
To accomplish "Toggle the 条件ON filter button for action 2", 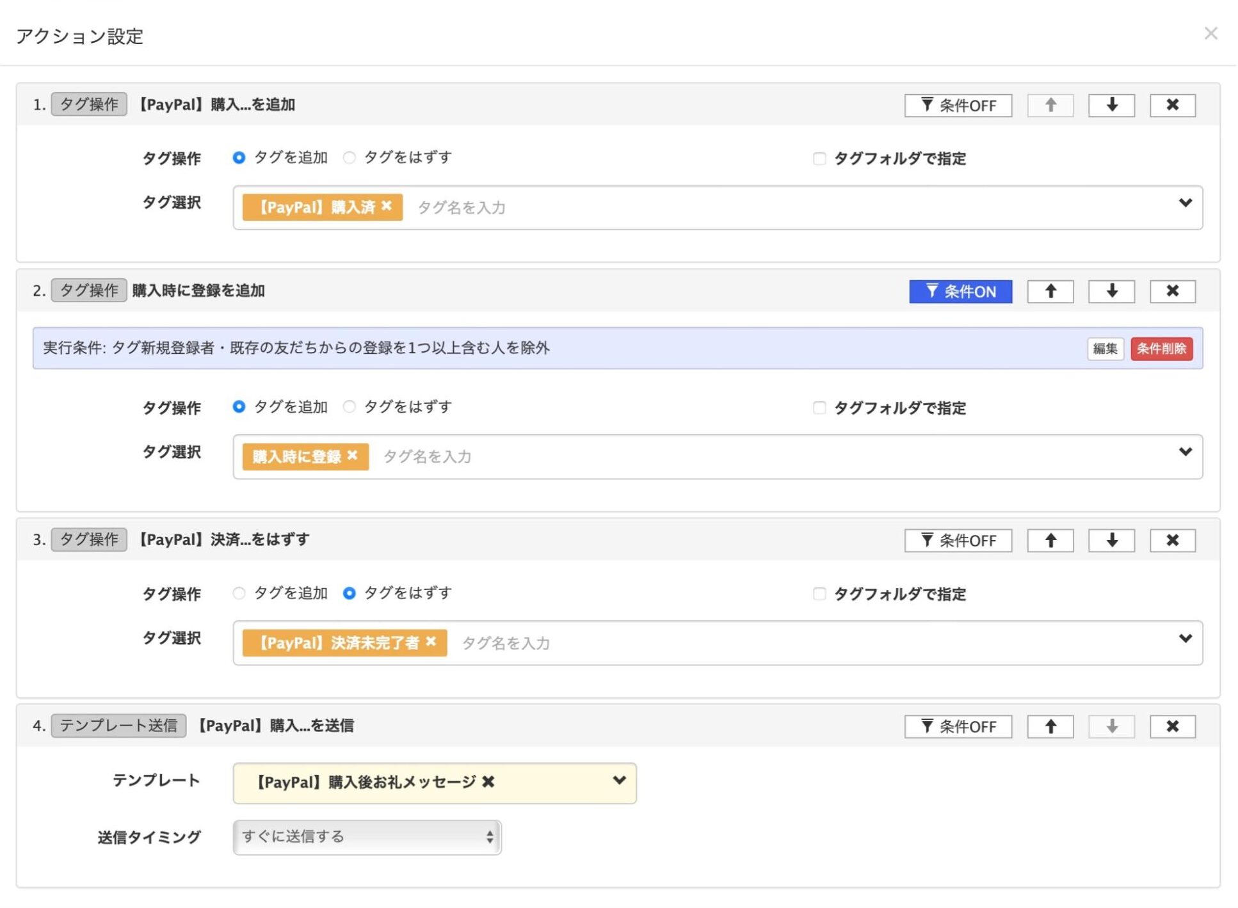I will (x=960, y=292).
